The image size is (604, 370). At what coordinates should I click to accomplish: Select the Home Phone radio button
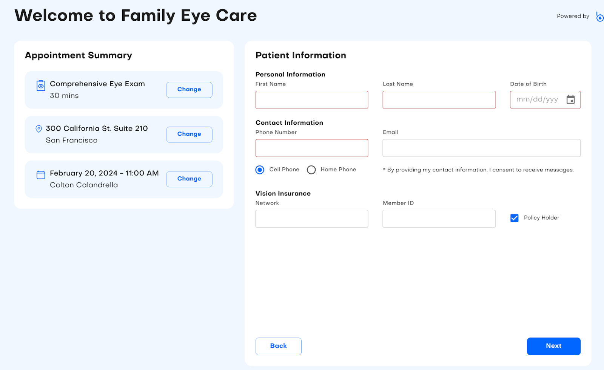(x=311, y=170)
